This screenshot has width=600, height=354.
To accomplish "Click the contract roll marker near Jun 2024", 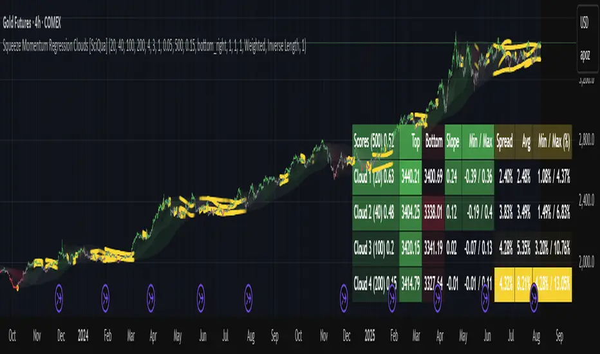I will pos(200,298).
